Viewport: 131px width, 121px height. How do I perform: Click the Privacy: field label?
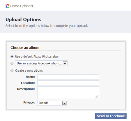pos(29,102)
